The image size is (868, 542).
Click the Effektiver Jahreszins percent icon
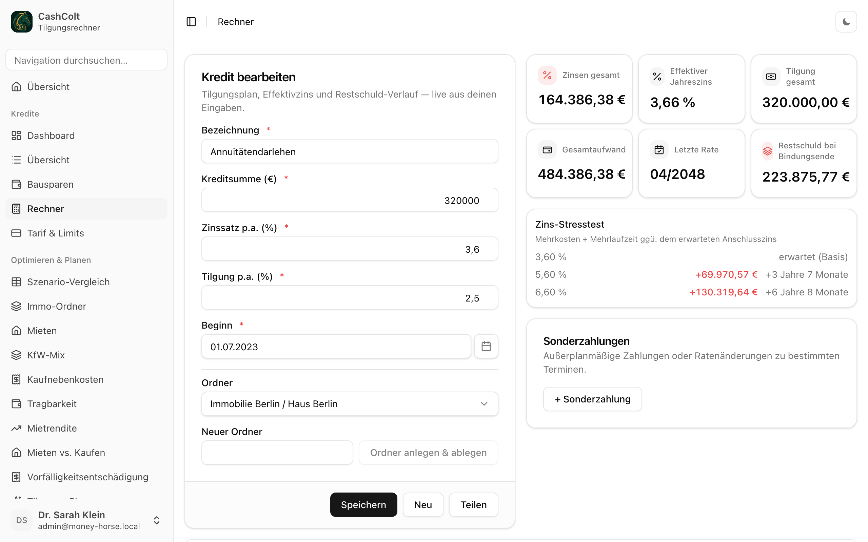(657, 76)
